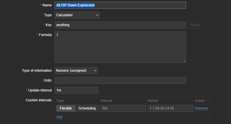Focus the Key input field
Screen dimensions: 231x124
pyautogui.click(x=120, y=25)
